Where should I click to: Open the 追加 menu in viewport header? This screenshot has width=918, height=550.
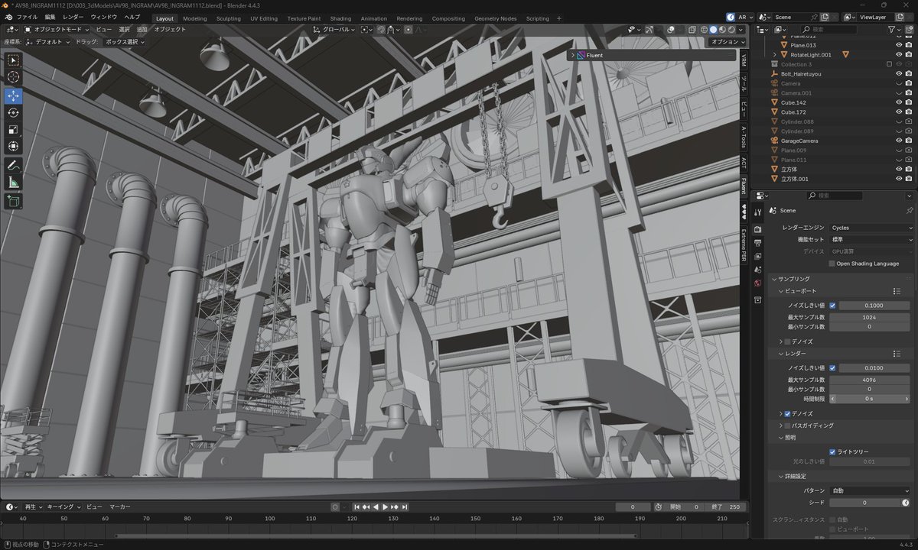142,29
